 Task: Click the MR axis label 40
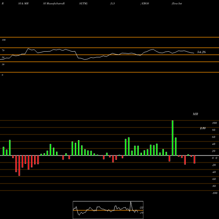pyautogui.click(x=214, y=144)
